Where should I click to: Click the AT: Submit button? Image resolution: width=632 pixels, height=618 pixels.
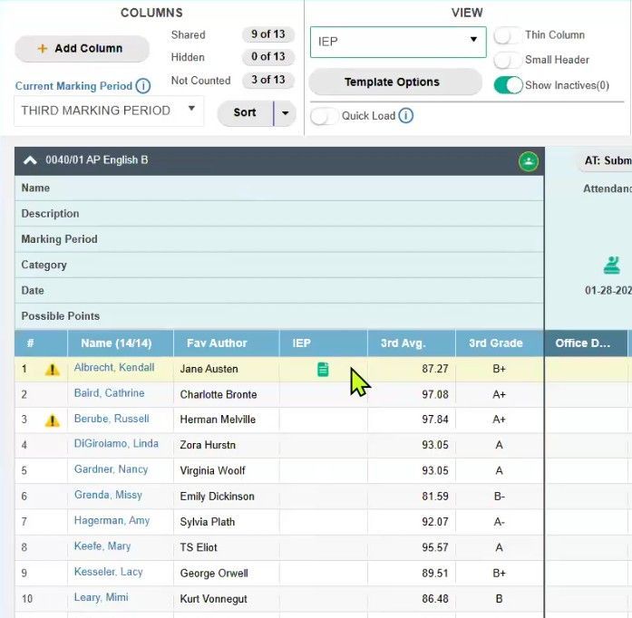[606, 160]
